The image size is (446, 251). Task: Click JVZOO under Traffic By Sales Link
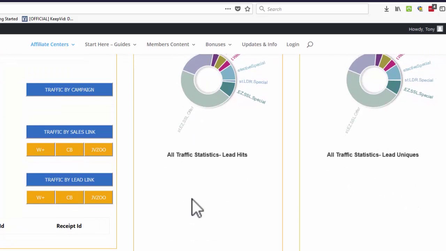[98, 150]
